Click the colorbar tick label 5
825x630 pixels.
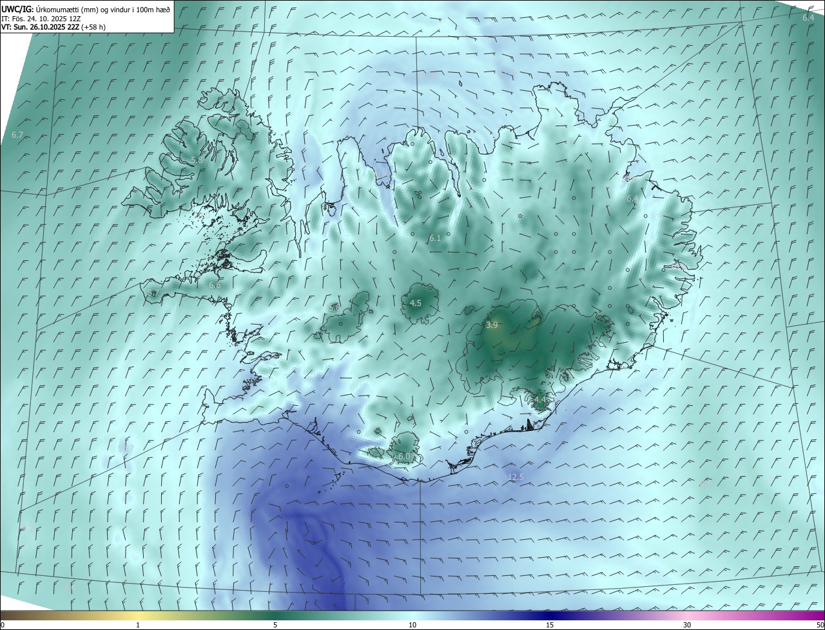click(275, 625)
